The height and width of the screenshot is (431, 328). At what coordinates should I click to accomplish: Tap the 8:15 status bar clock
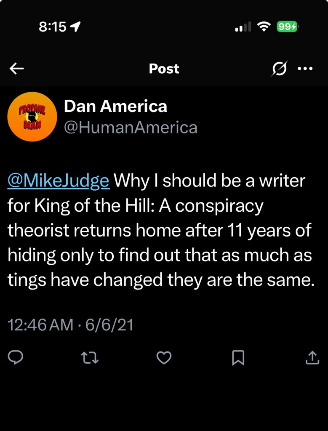point(53,27)
